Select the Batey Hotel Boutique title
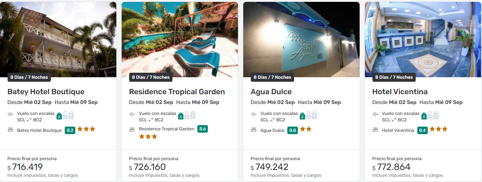The image size is (482, 182). 46,92
